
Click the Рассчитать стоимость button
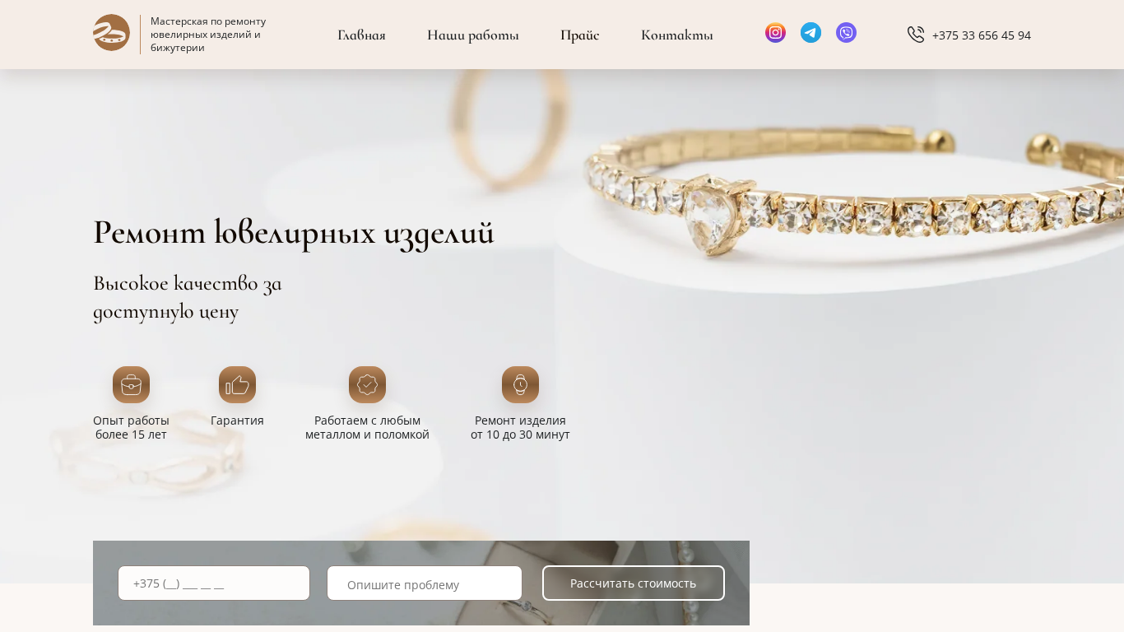[x=634, y=583]
